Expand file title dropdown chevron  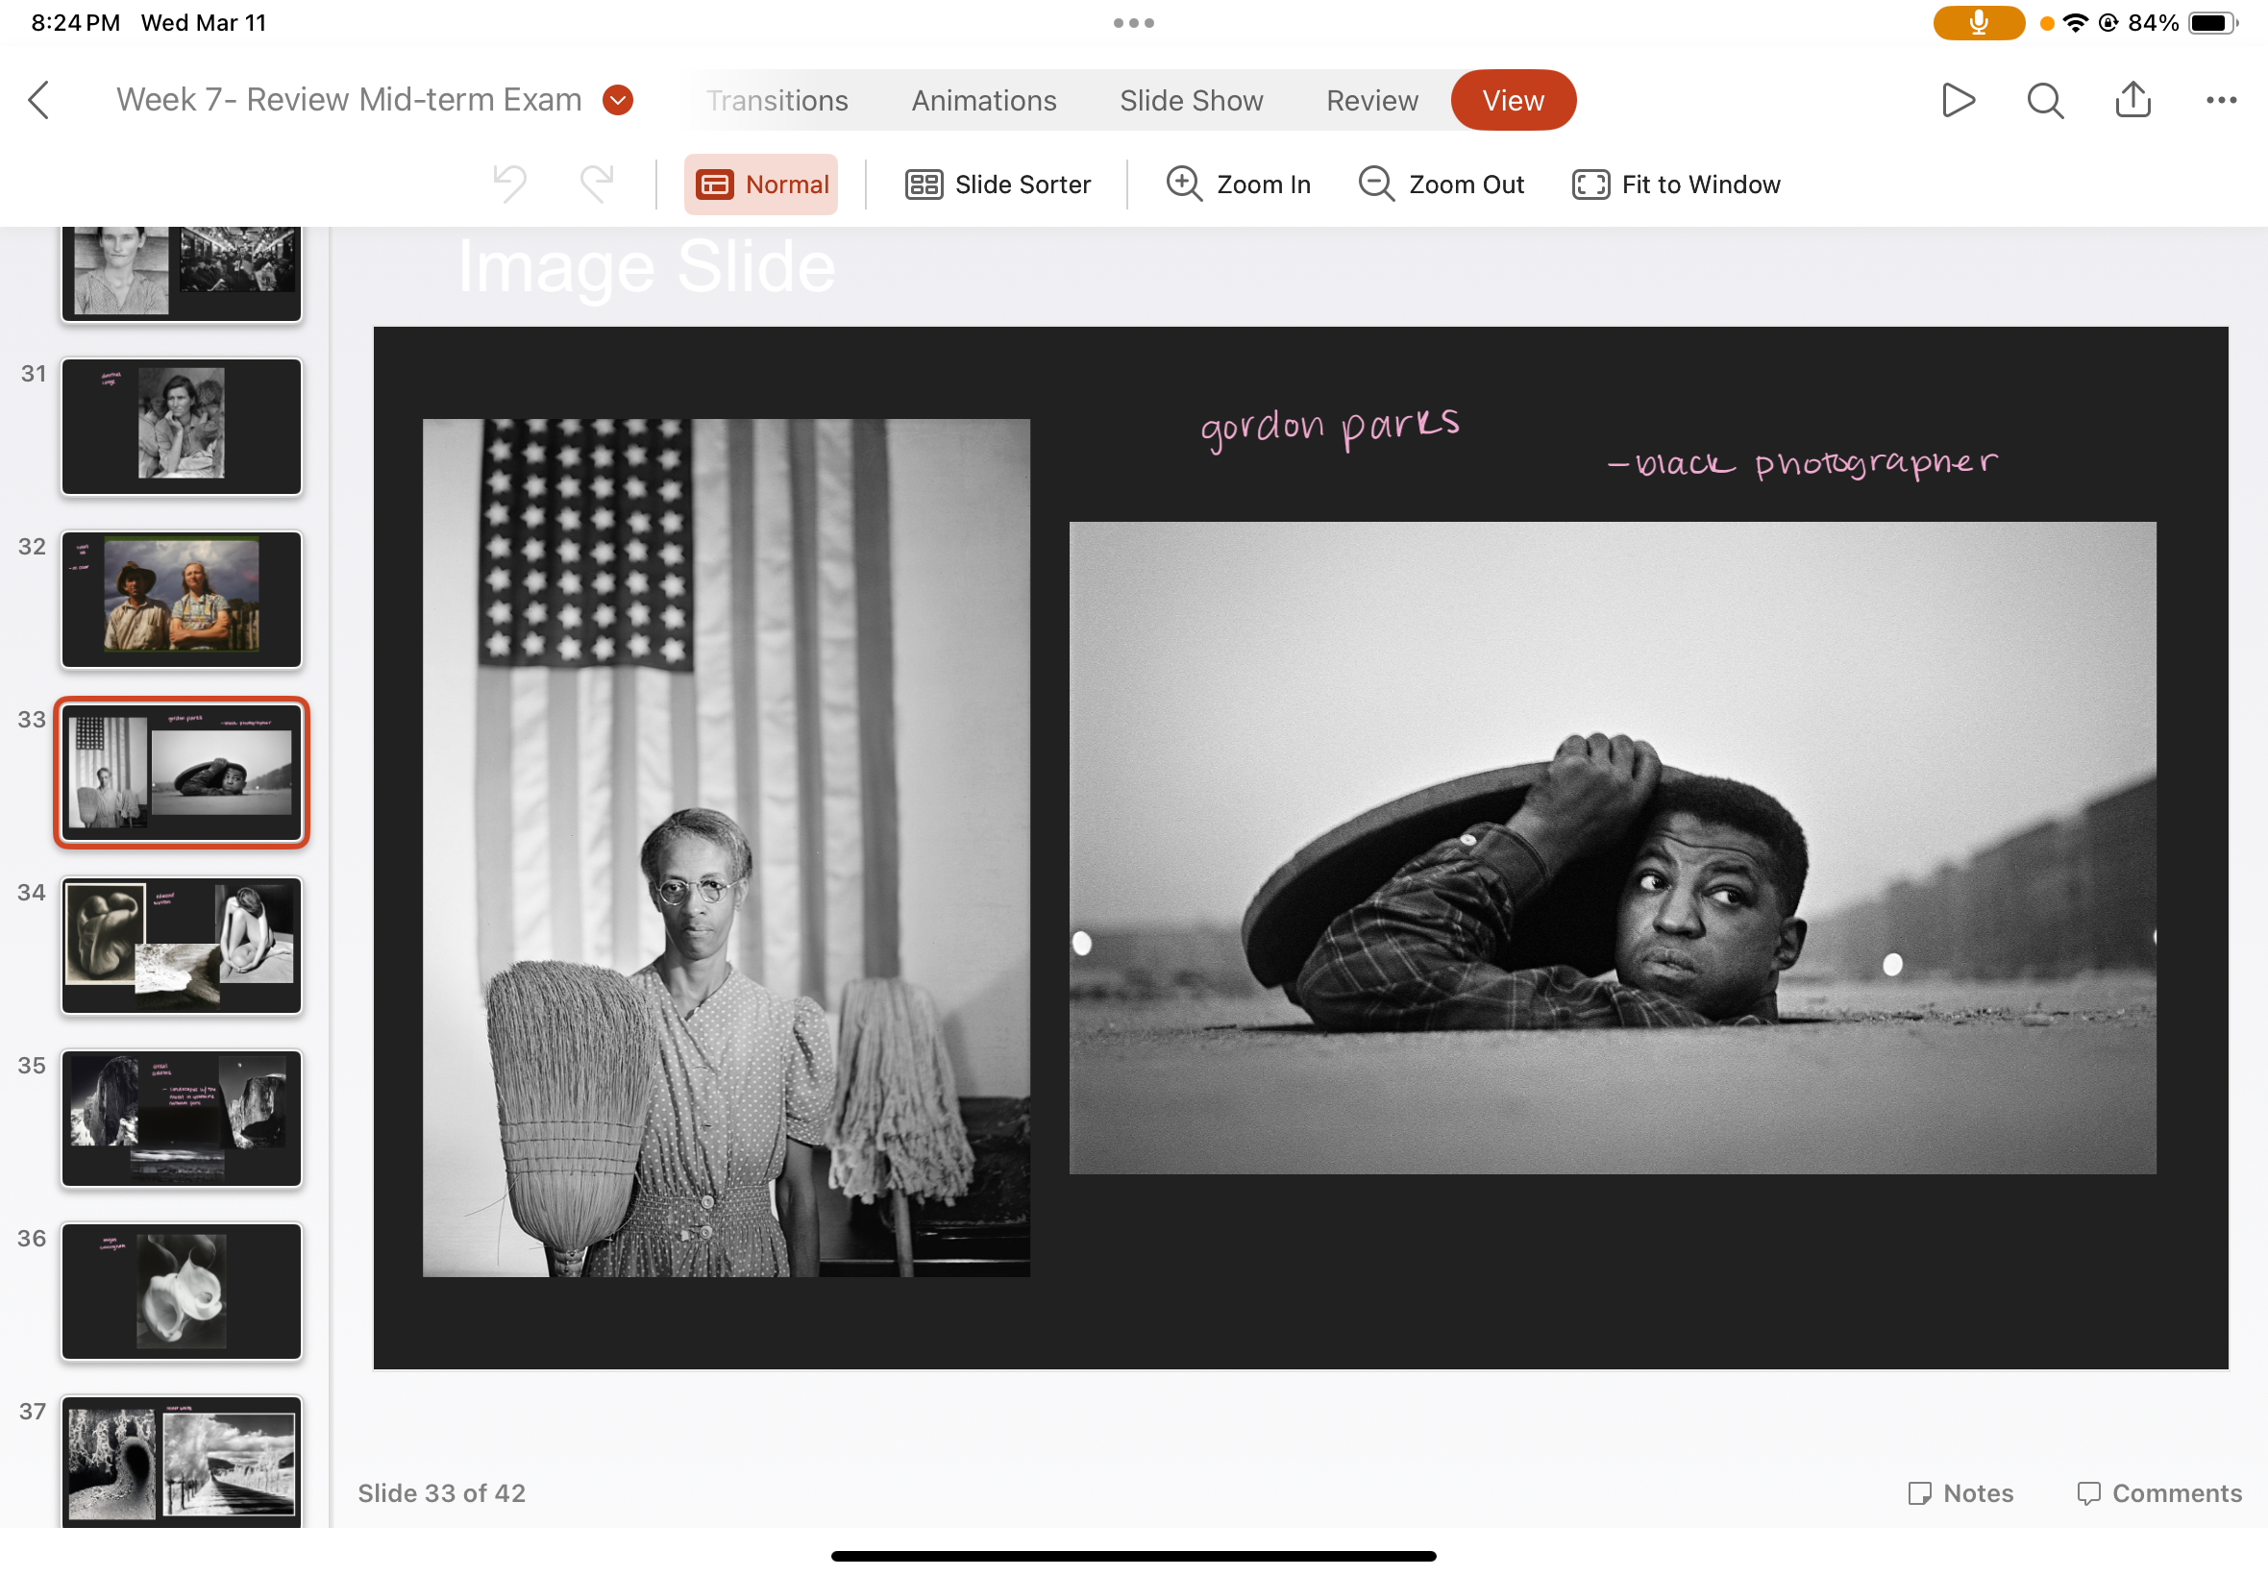click(x=618, y=100)
